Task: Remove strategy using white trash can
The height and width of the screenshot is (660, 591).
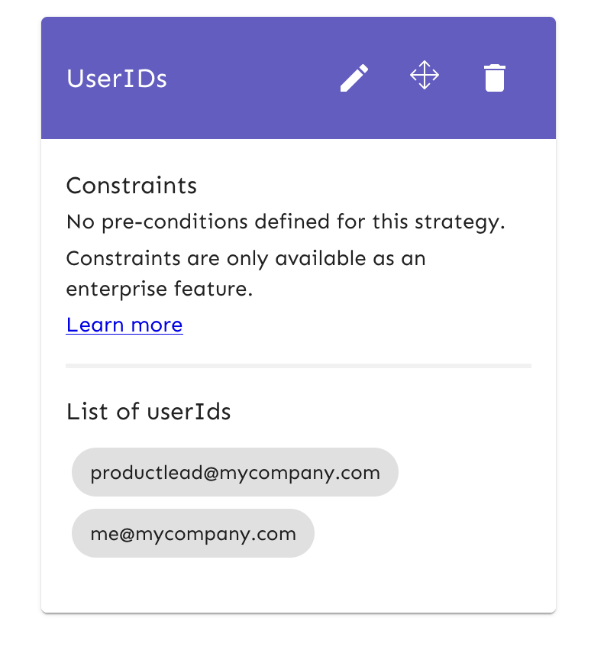Action: click(x=494, y=78)
